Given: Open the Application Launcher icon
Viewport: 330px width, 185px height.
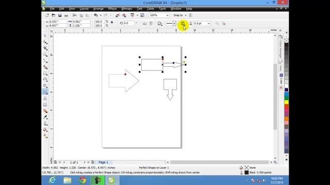Looking at the screenshot, I should click(133, 15).
